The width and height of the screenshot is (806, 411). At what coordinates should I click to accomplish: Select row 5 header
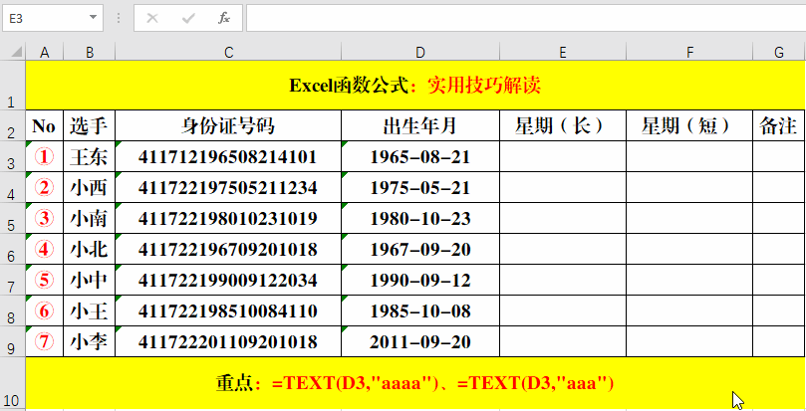click(x=12, y=219)
